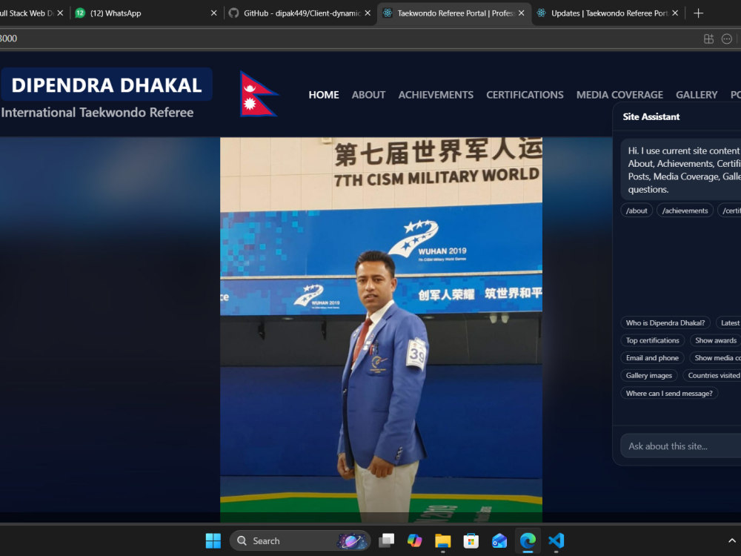
Task: Click the taskbar Search box
Action: (x=299, y=540)
